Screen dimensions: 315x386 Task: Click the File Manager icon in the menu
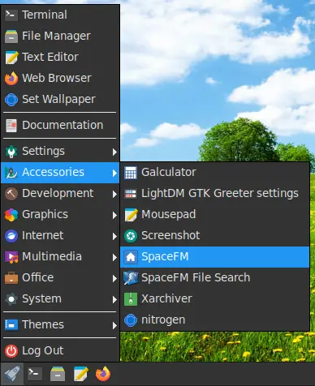tap(11, 36)
